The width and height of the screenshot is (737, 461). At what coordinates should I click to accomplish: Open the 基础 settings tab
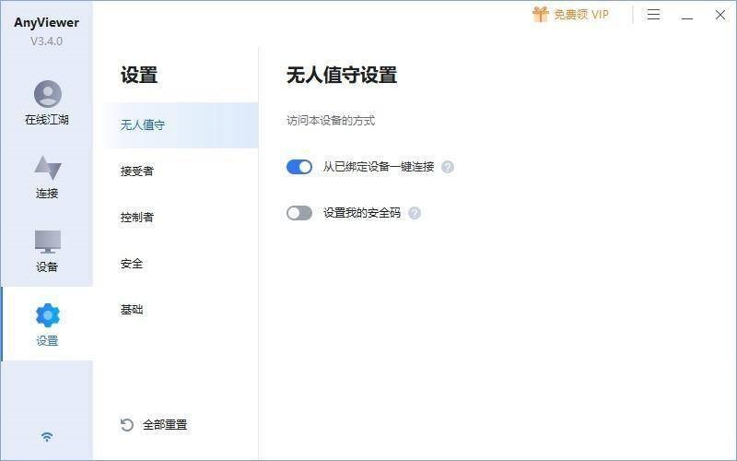tap(132, 310)
